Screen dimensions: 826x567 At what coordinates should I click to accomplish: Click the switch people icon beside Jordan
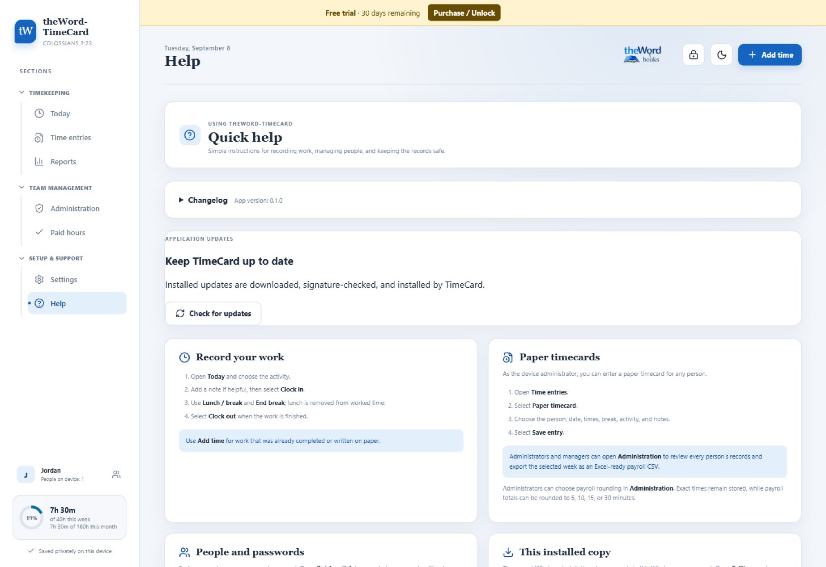pos(116,475)
